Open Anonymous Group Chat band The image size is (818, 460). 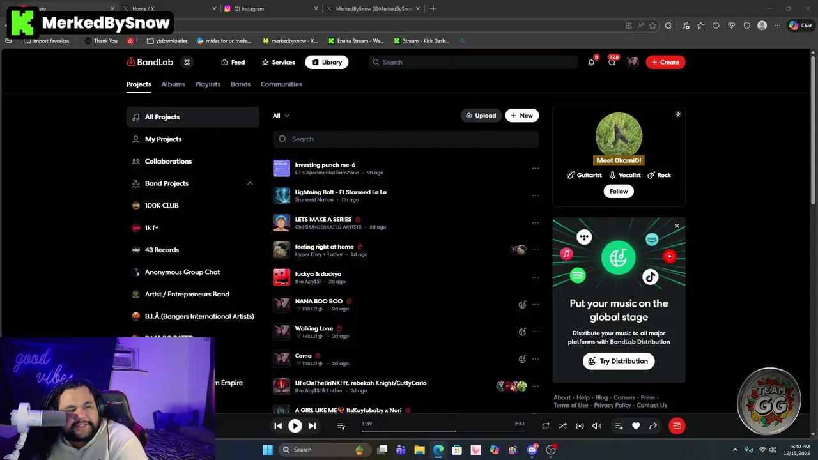click(x=193, y=272)
